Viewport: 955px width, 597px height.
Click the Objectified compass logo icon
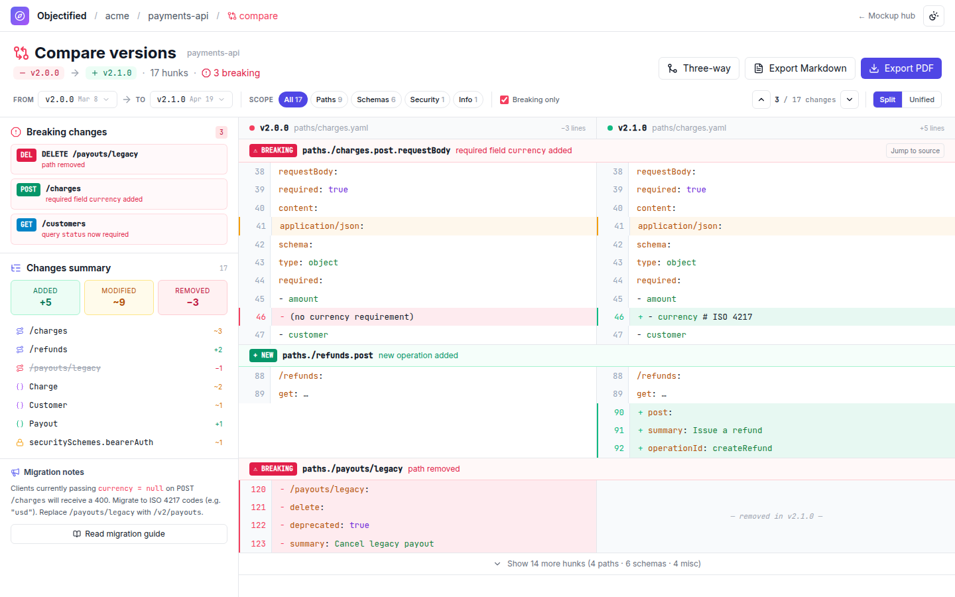(20, 16)
